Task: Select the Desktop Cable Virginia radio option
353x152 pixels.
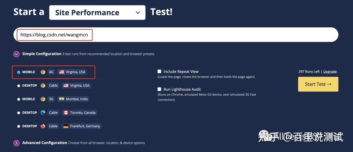Action: point(19,86)
